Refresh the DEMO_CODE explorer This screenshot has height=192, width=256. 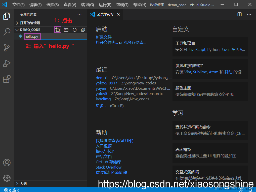click(75, 30)
